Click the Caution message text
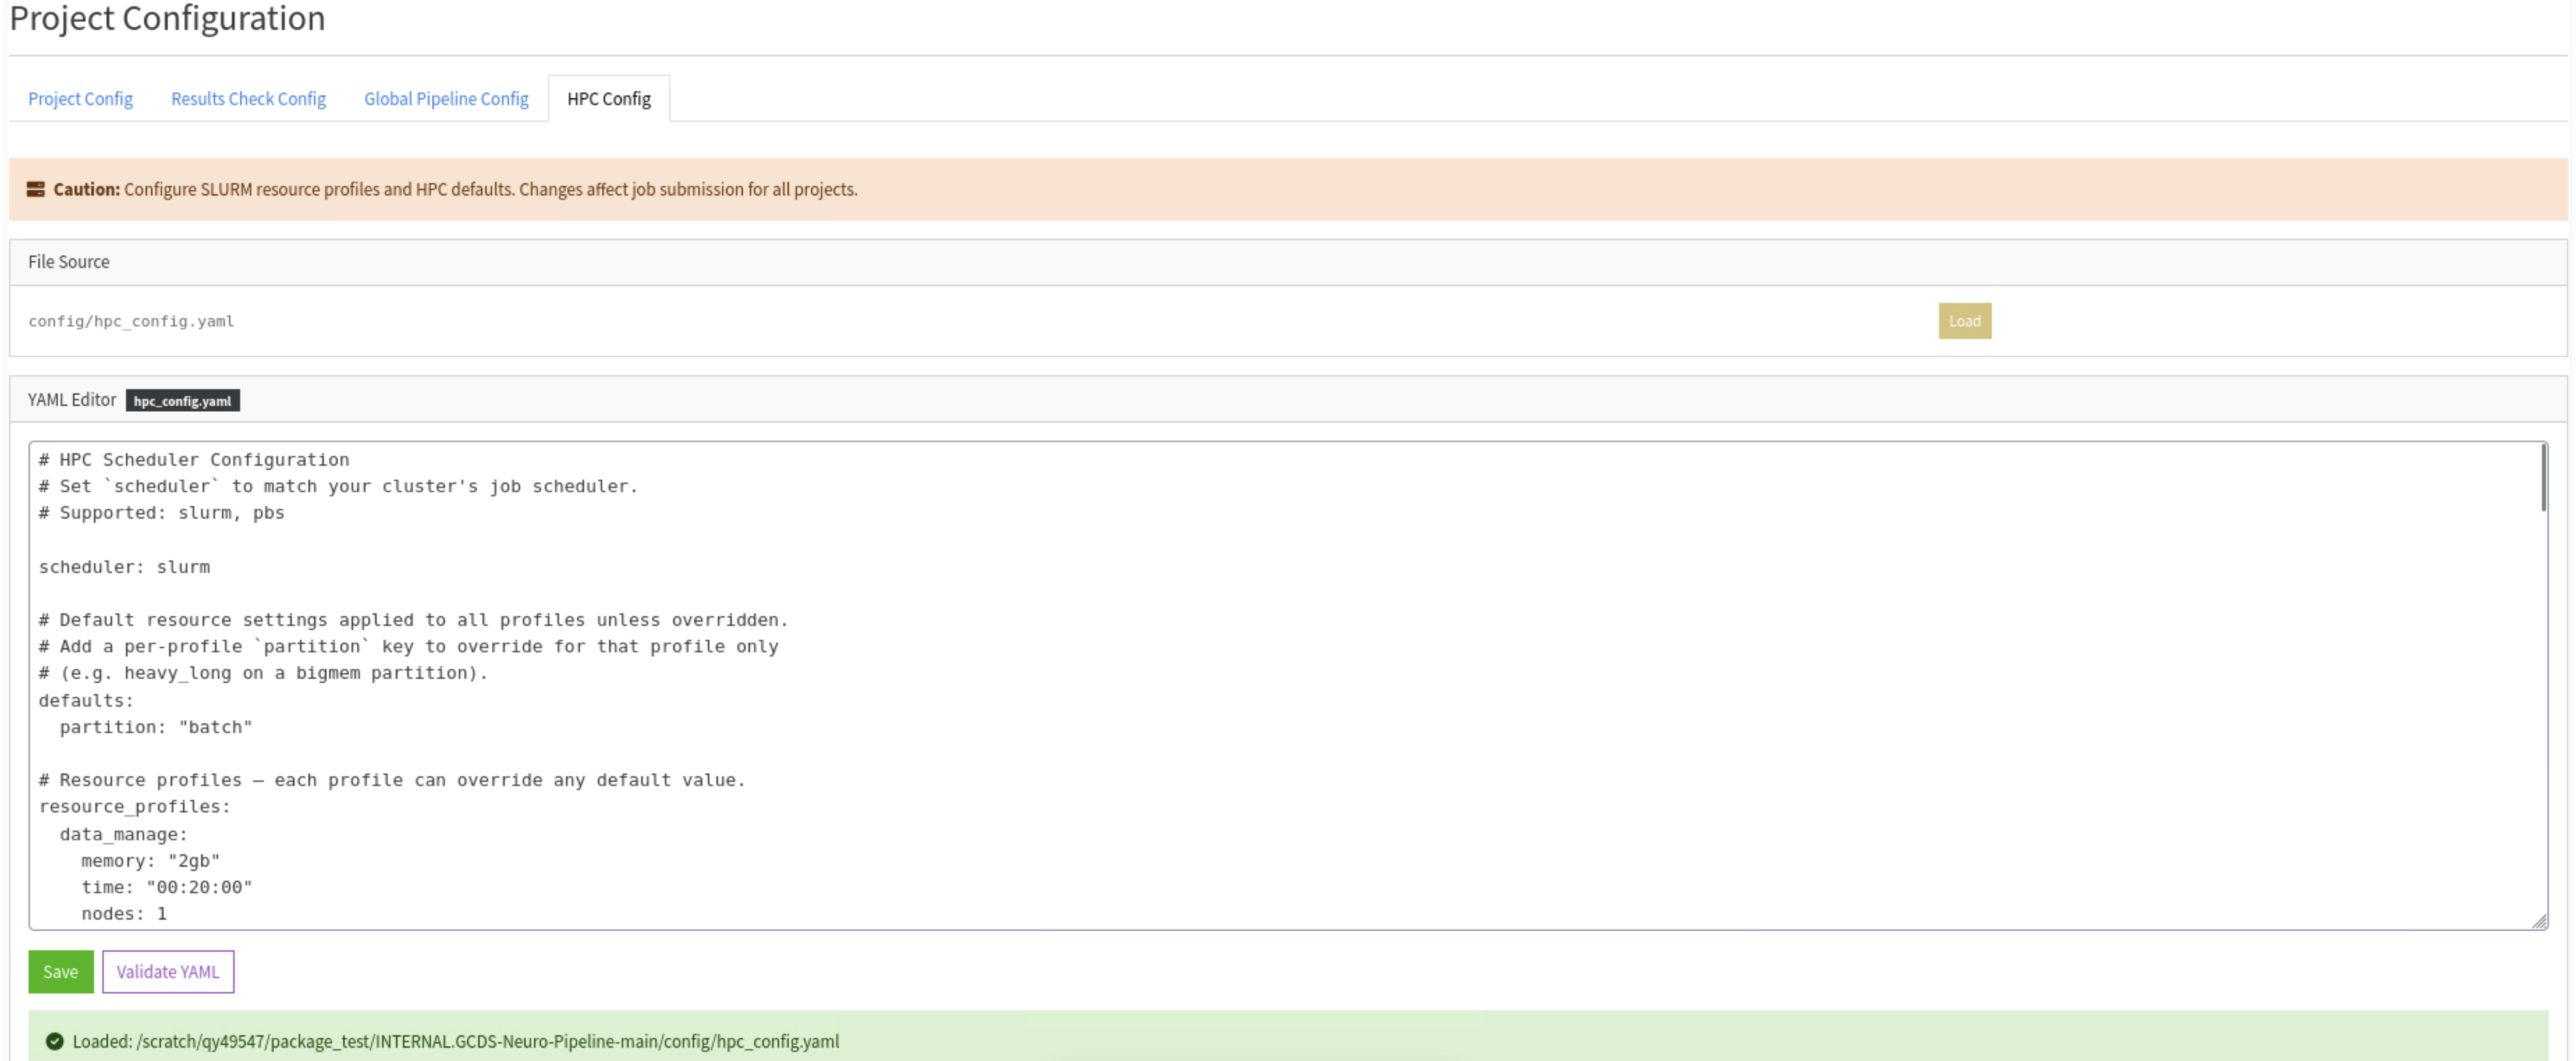This screenshot has height=1061, width=2576. pyautogui.click(x=456, y=190)
